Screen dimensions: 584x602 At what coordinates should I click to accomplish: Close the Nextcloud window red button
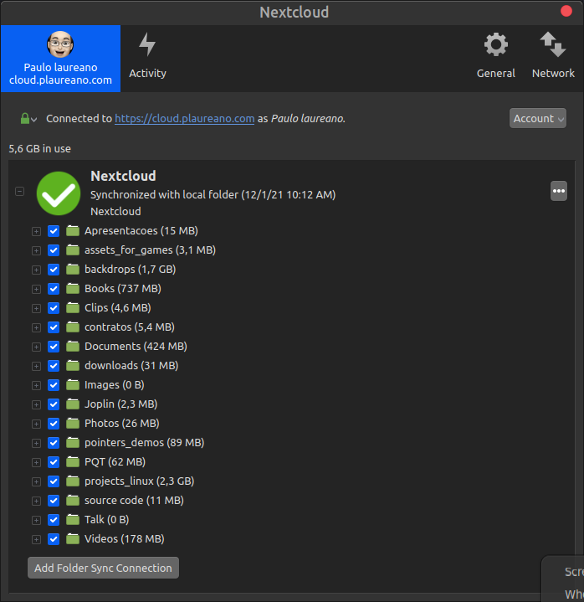pos(566,11)
